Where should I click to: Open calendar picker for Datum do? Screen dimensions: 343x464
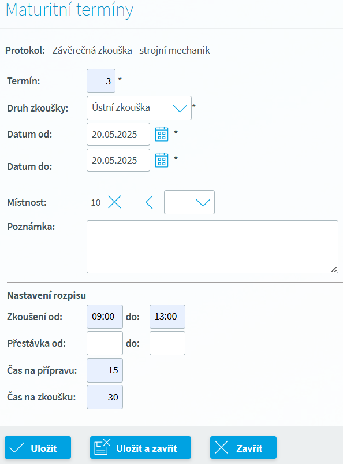[x=162, y=160]
